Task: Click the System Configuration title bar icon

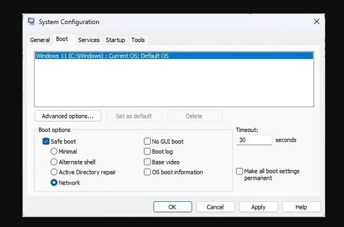Action: [x=32, y=21]
